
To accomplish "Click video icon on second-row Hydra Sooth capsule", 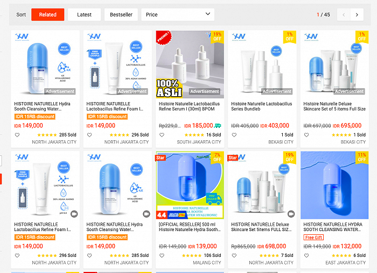I will 146,214.
